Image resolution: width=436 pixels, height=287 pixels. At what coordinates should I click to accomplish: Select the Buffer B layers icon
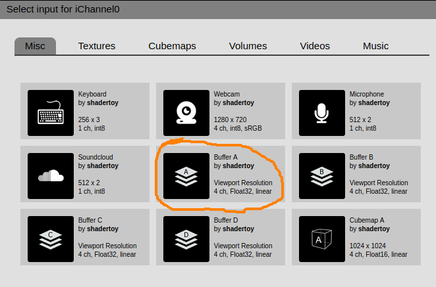322,176
